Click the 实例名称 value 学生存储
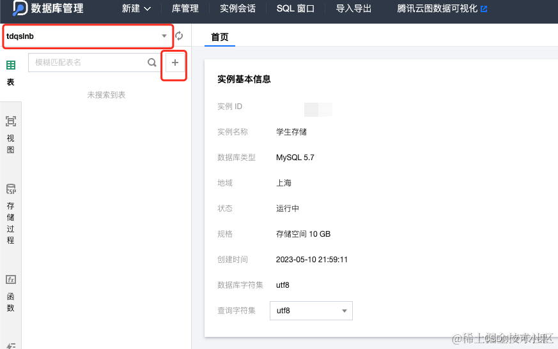558x349 pixels. tap(291, 132)
